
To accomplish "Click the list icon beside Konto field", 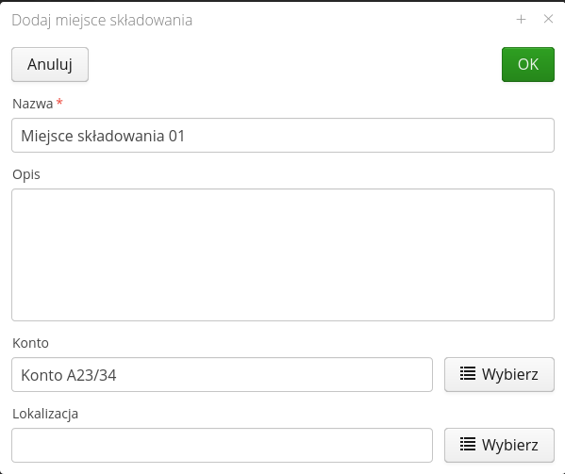I will (x=468, y=373).
